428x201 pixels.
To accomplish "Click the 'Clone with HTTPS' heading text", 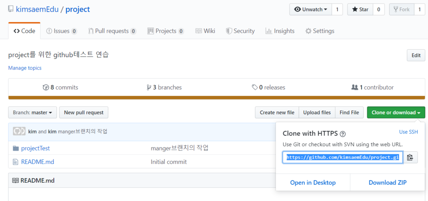I will tap(310, 134).
